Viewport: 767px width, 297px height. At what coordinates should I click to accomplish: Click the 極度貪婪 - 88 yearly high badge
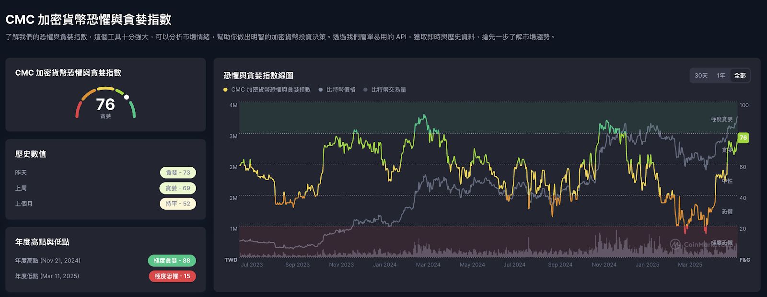(x=172, y=261)
